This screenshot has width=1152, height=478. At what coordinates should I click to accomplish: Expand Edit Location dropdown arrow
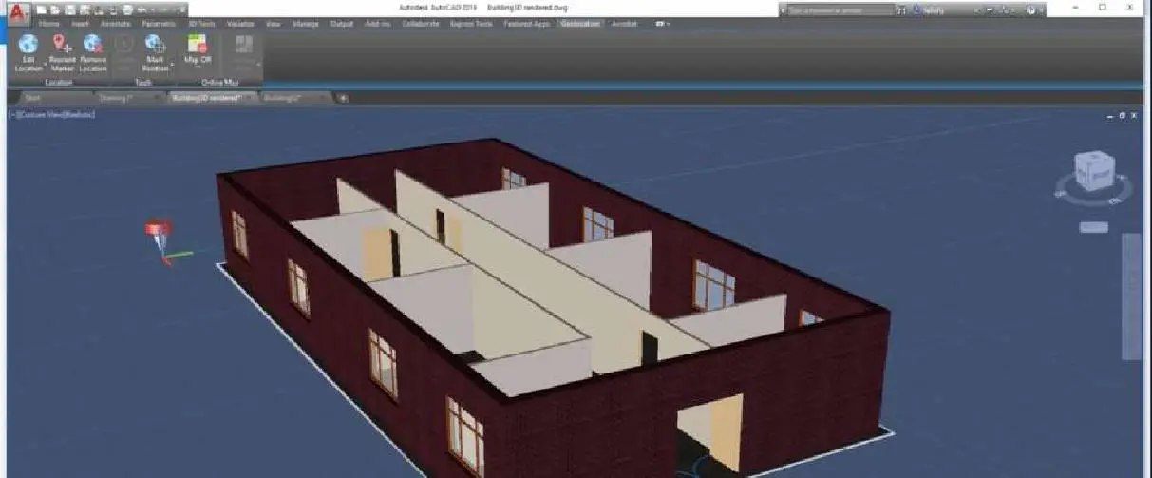click(44, 63)
